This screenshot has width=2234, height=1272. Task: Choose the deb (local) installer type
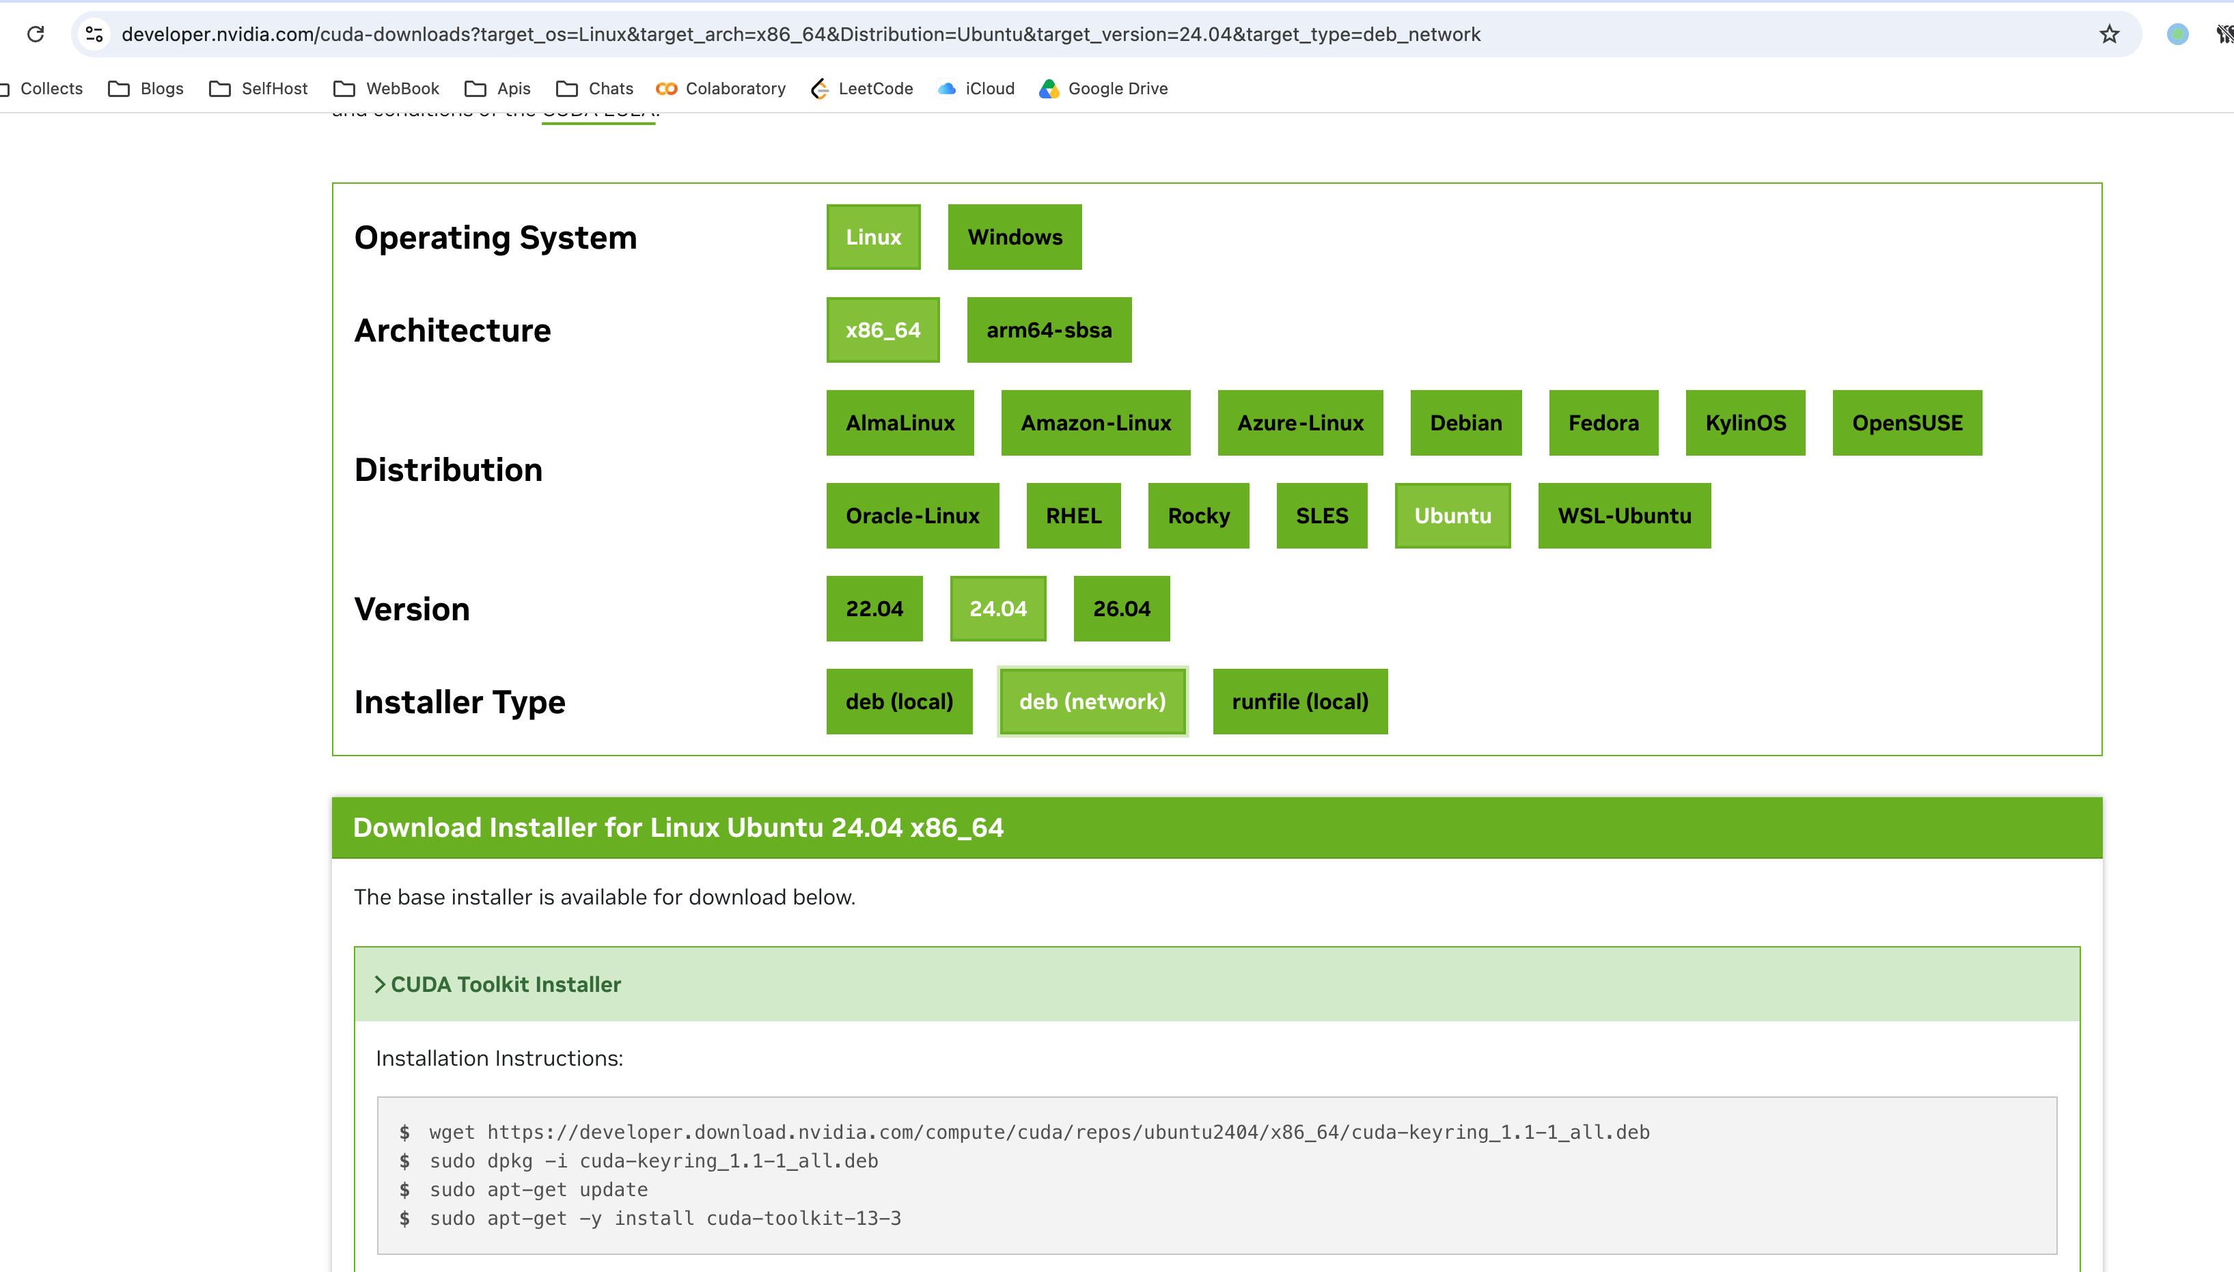[x=899, y=701]
